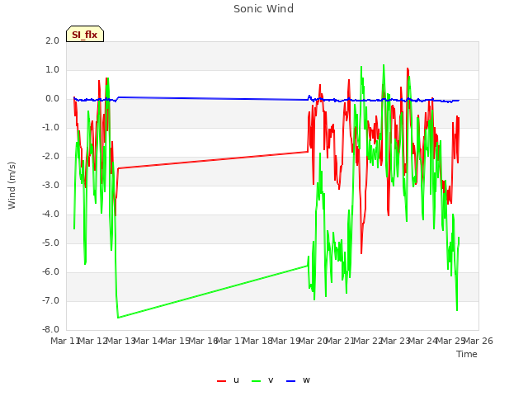Click the -7.0 y-axis tick label
The height and width of the screenshot is (396, 528).
pyautogui.click(x=50, y=300)
